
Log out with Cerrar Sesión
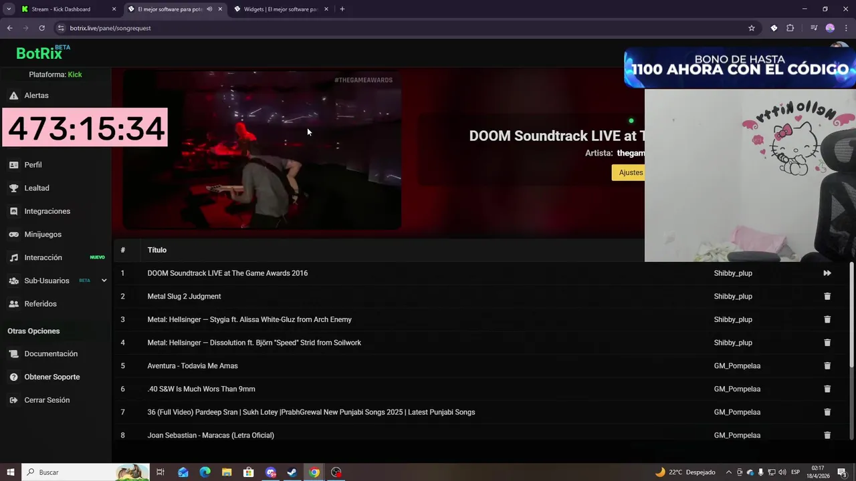[47, 400]
